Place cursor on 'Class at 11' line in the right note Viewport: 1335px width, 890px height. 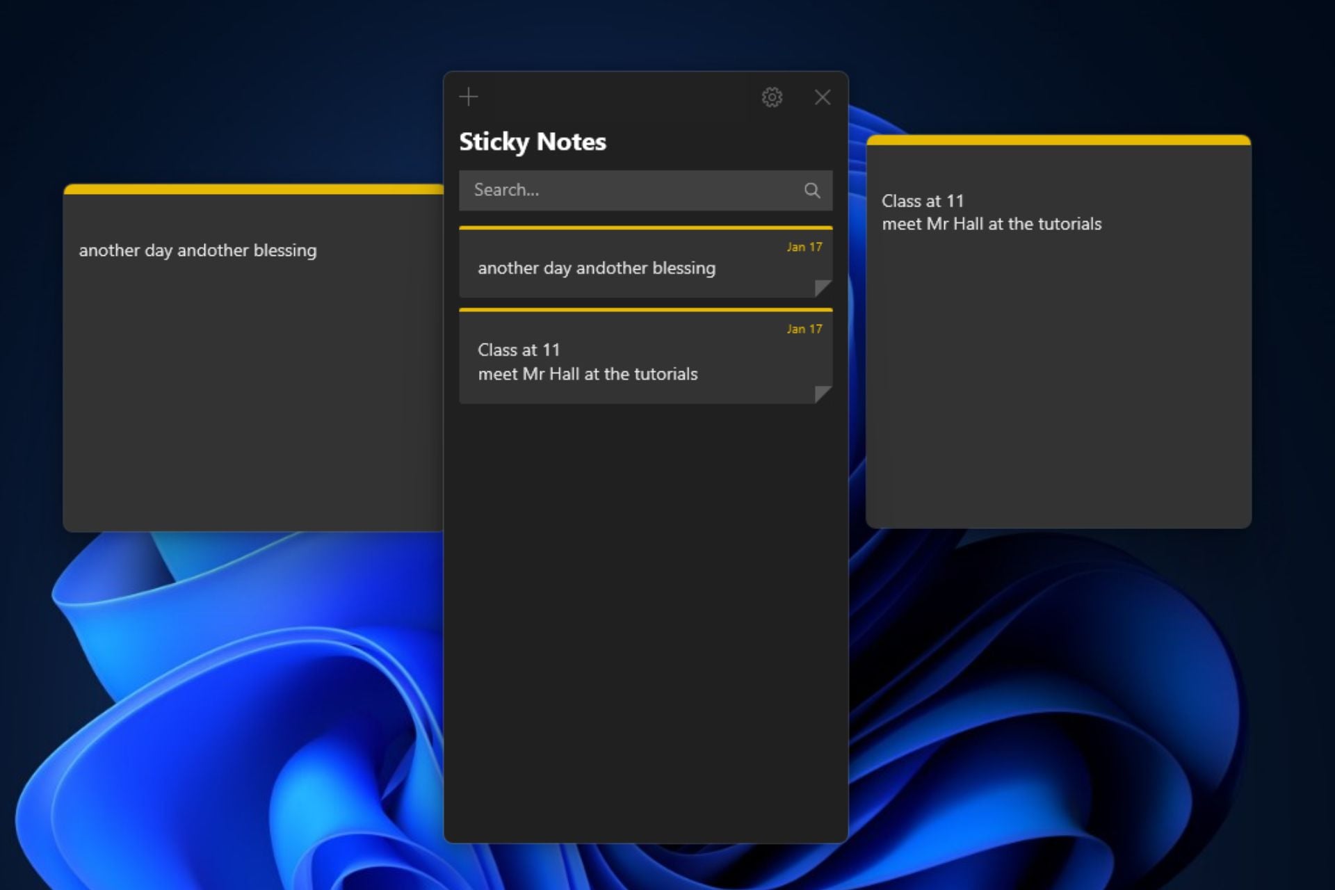(x=923, y=202)
